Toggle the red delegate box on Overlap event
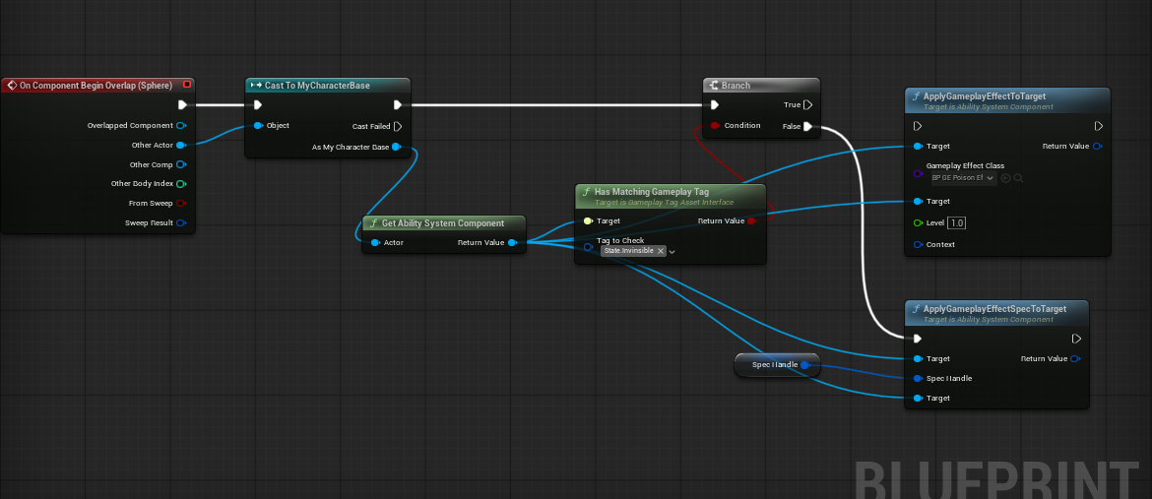 [187, 85]
